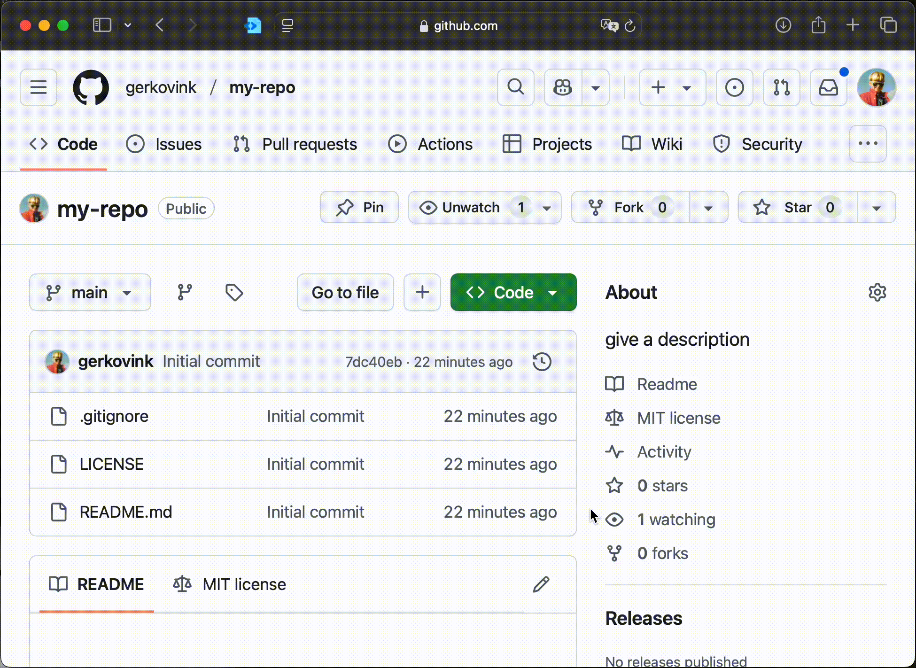Screen dimensions: 916x668
Task: Open the user profile avatar menu
Action: tap(877, 87)
